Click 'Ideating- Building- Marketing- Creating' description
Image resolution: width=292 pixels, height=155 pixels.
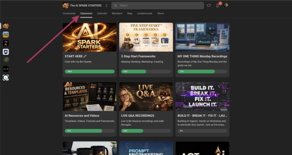click(142, 62)
